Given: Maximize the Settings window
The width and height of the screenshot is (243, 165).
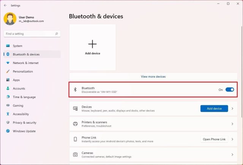Looking at the screenshot, I should 228,3.
